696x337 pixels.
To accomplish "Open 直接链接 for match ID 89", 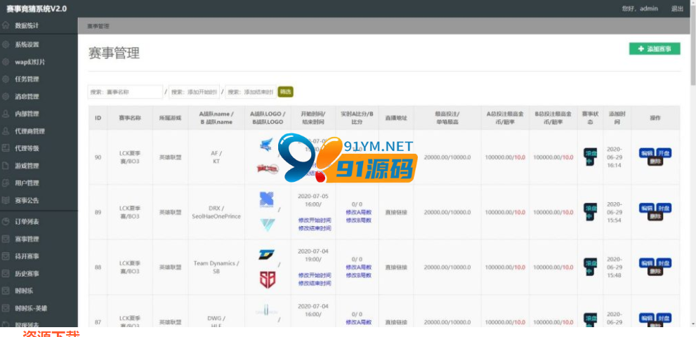I will point(395,212).
